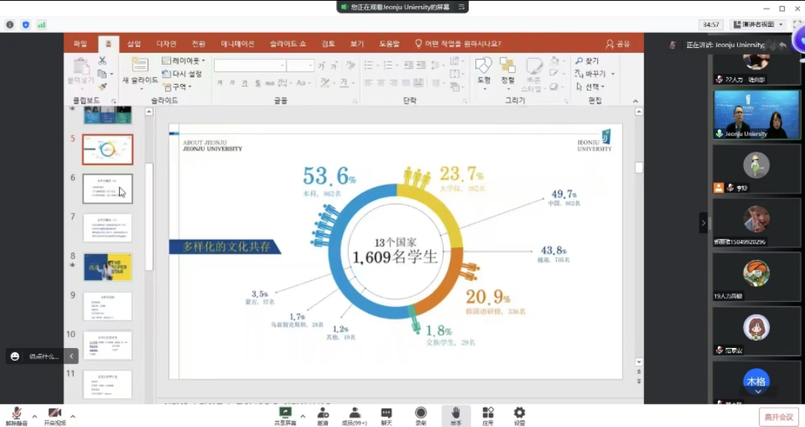Collapse the participant video side panel
Screen dimensions: 805x427
coord(703,222)
